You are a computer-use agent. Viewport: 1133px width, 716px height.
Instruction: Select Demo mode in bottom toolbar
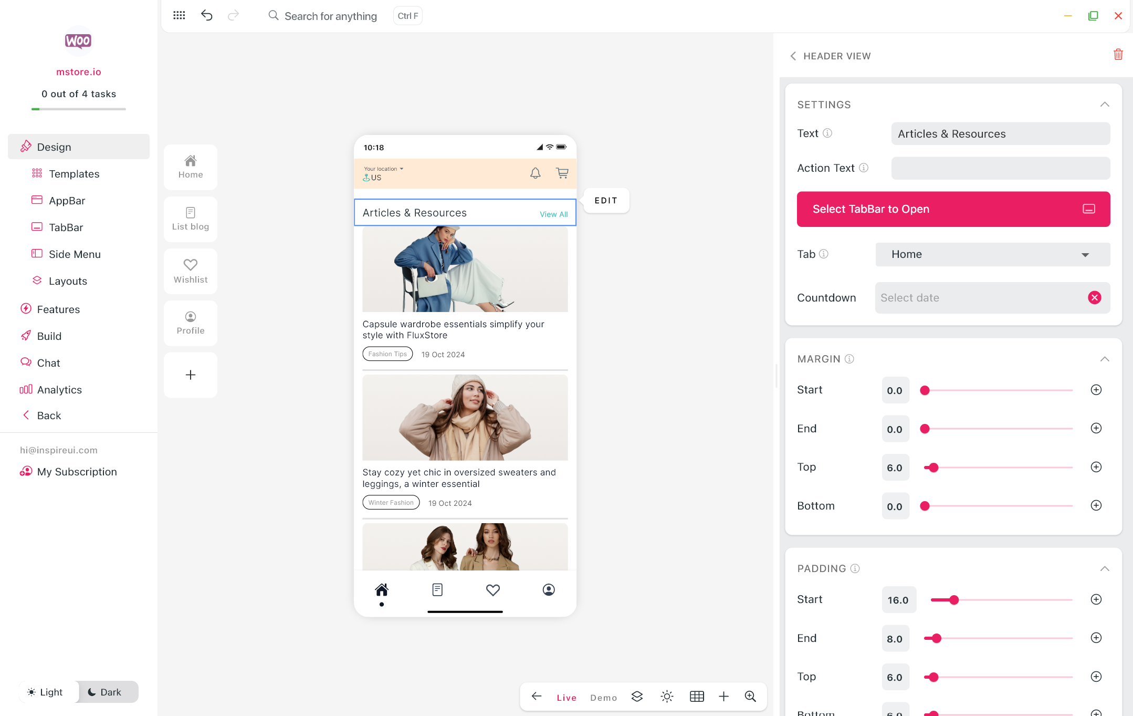point(603,698)
